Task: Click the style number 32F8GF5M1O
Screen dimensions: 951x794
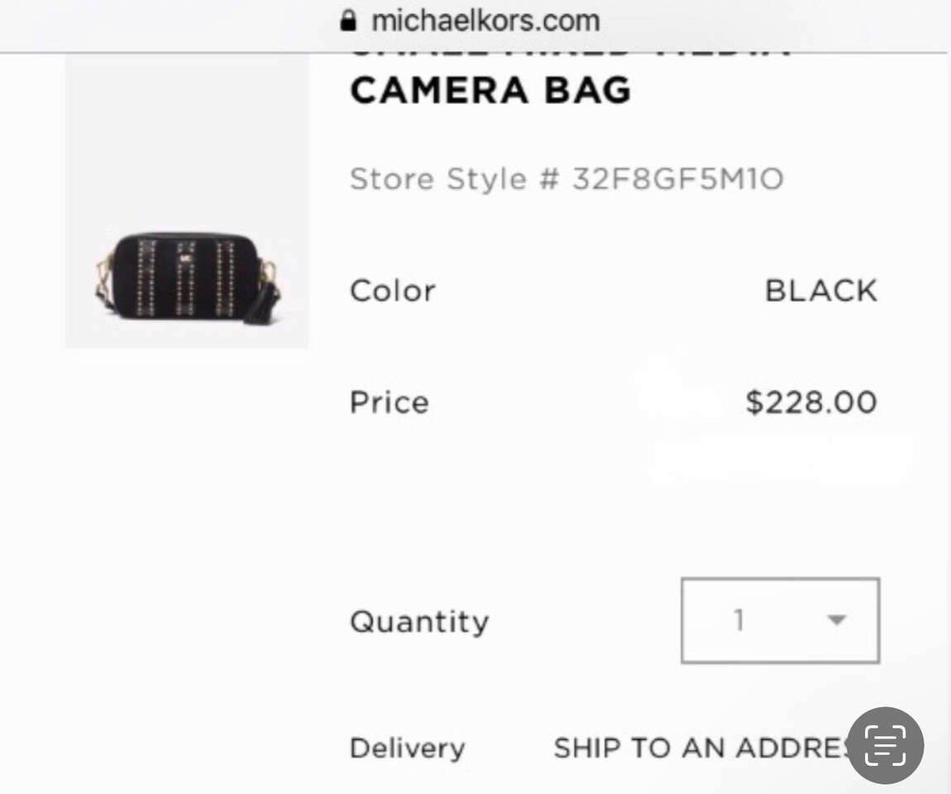Action: pos(677,179)
